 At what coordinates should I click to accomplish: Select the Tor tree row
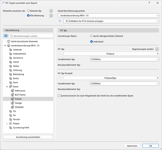[28, 115]
